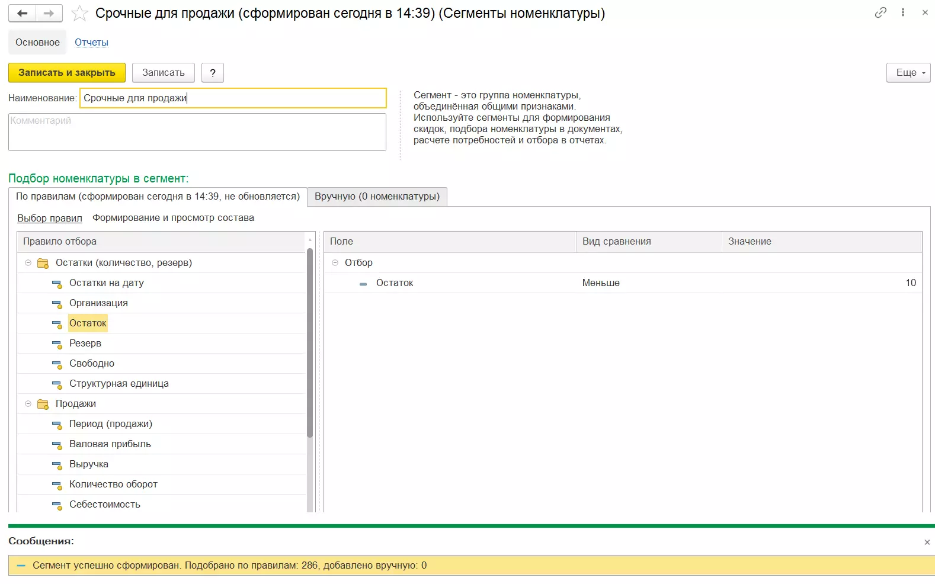Select the Количество оборот rule

[x=113, y=484]
